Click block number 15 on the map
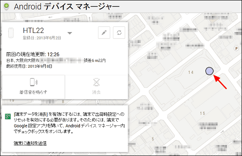Viewport: 242px width, 156px height. point(203,114)
